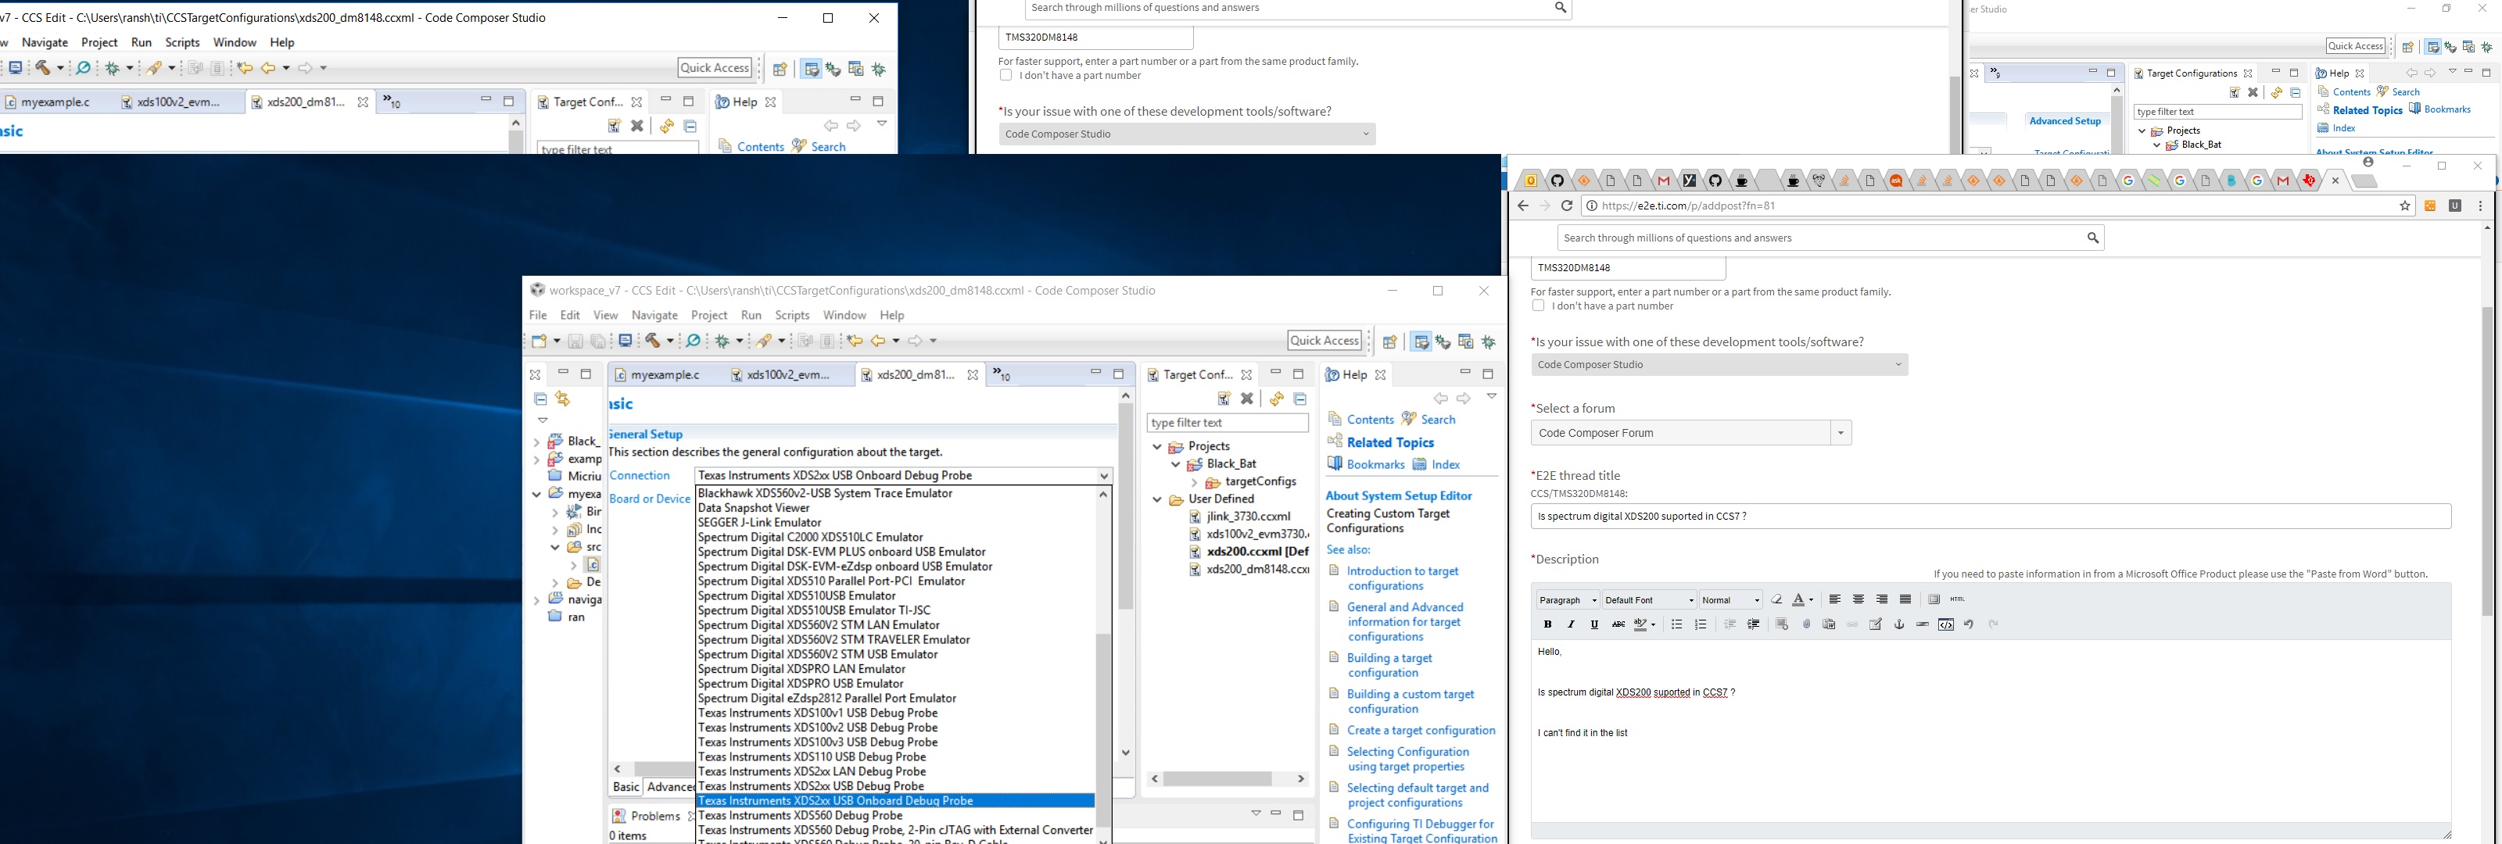Expand the targetConfigs folder node

tap(1194, 483)
